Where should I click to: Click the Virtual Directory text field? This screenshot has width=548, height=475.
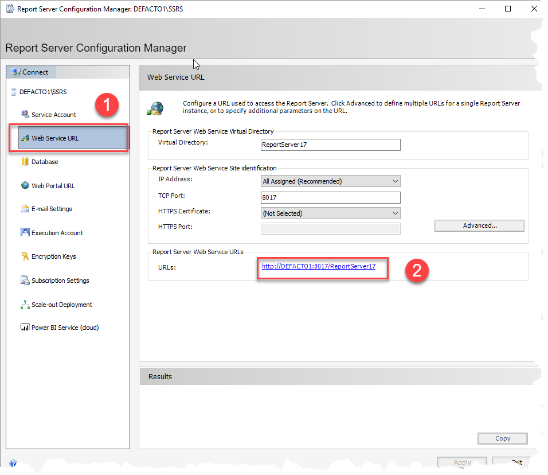[330, 145]
